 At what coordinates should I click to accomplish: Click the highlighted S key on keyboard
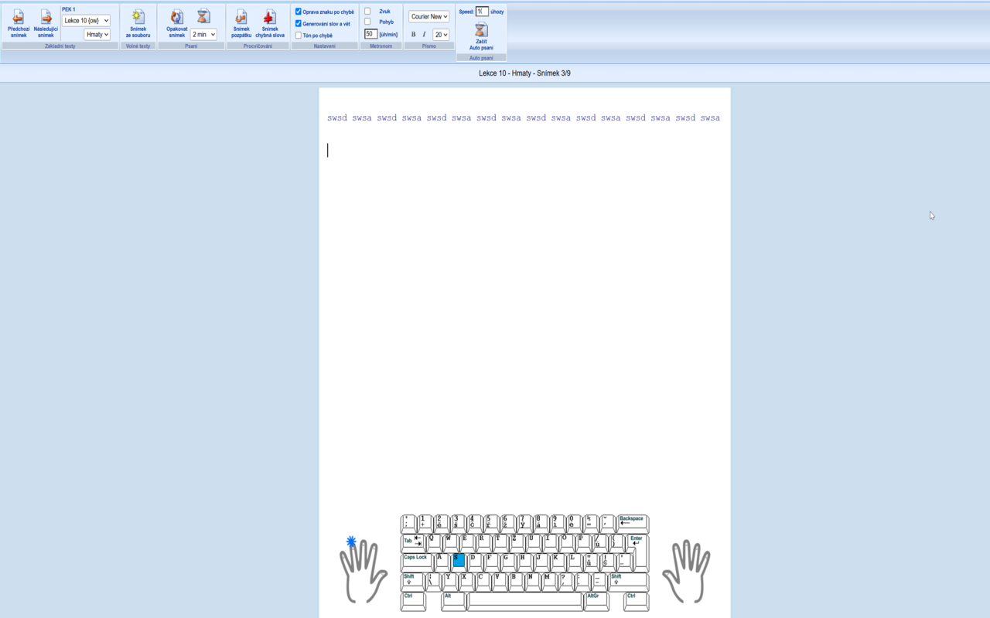[459, 560]
